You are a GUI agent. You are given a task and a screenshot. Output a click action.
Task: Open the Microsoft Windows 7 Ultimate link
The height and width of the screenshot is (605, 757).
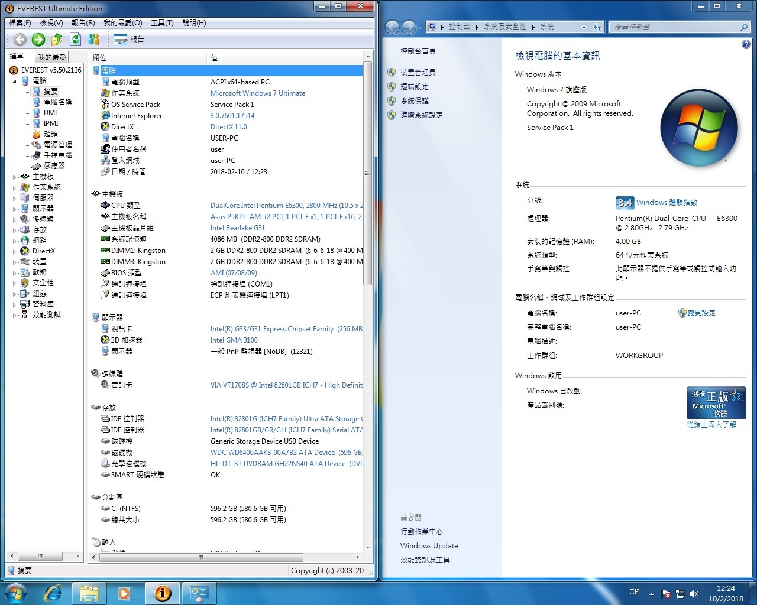[x=258, y=93]
